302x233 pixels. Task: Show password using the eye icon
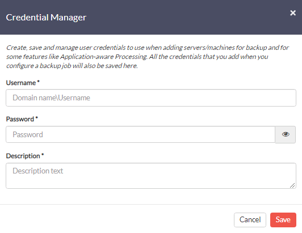[x=286, y=134]
